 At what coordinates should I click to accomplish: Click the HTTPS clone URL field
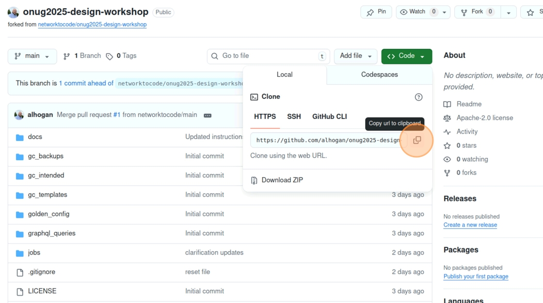coord(328,140)
